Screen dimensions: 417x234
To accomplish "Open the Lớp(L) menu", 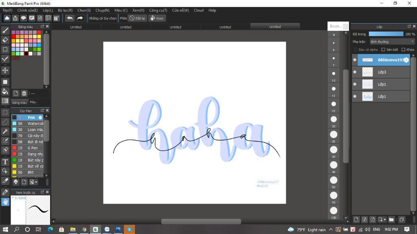I will coord(48,10).
